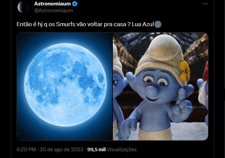
Task: Click the Visualizações label
Action: [122, 150]
